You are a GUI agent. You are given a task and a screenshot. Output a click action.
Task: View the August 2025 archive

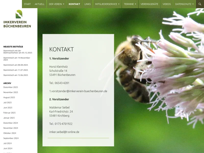9,97
